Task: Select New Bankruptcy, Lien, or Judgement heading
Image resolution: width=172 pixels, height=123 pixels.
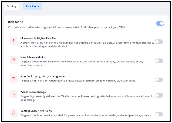Action: click(x=43, y=76)
